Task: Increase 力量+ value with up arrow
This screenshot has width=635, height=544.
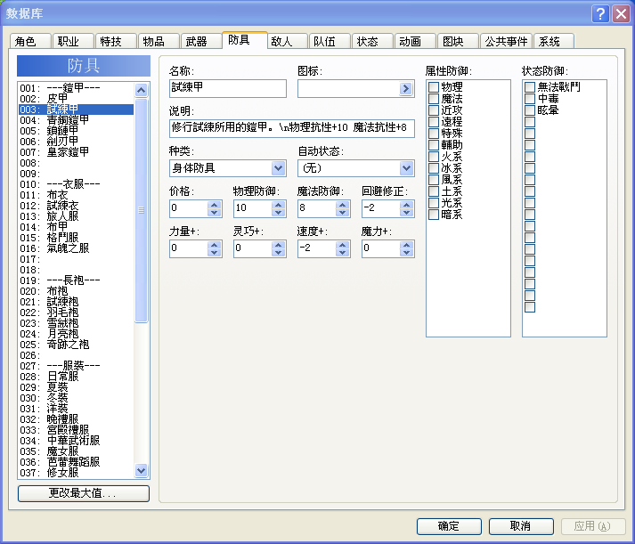Action: pos(214,245)
